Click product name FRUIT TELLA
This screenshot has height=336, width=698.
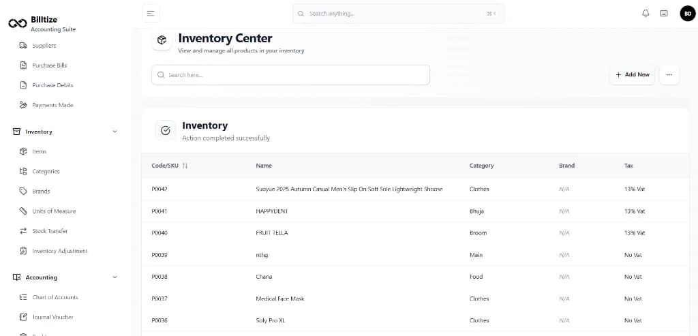(x=271, y=233)
